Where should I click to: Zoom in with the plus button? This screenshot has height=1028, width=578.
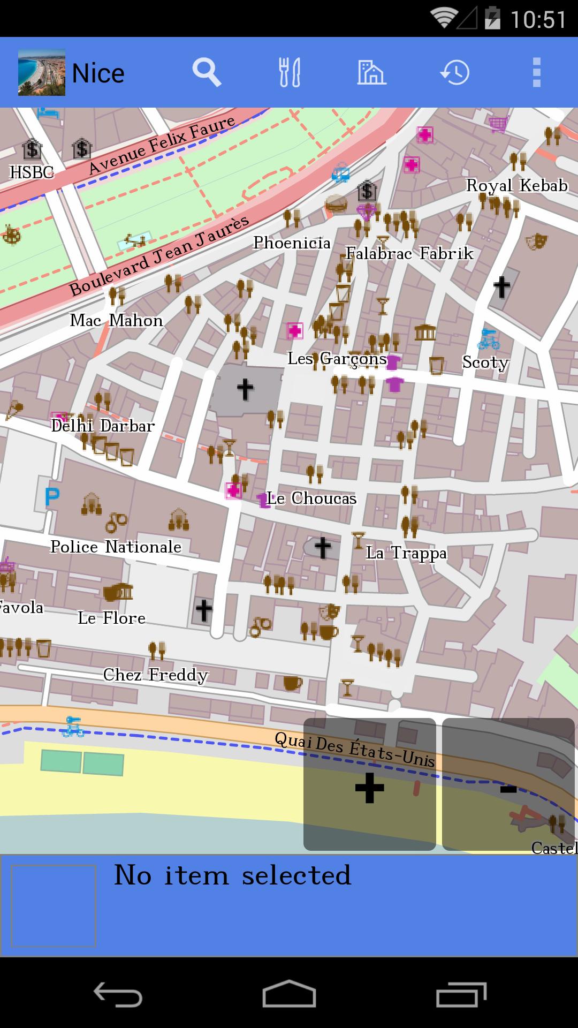370,784
